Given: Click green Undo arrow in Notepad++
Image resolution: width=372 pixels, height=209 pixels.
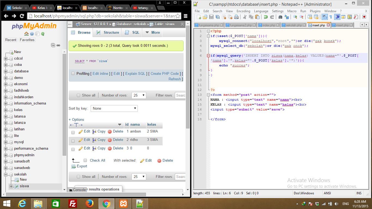Looking at the screenshot, I should point(266,17).
